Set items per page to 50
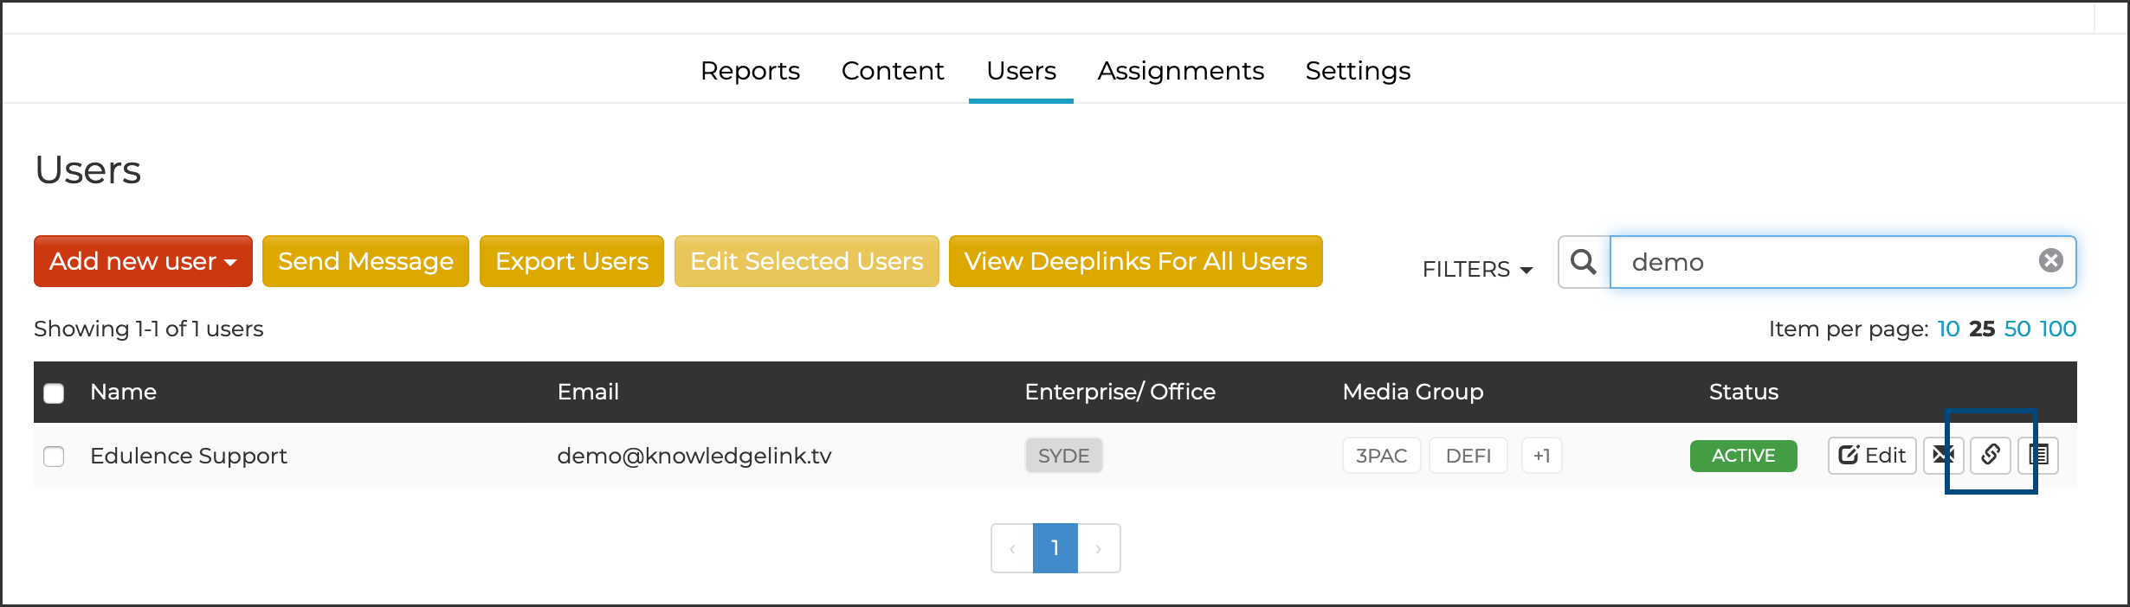The width and height of the screenshot is (2130, 607). click(2017, 329)
